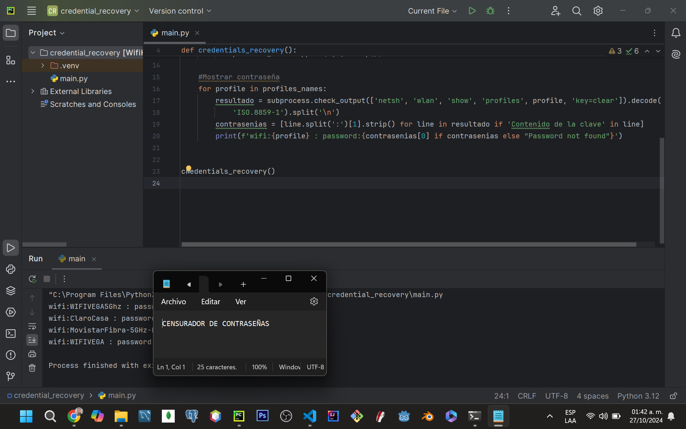686x429 pixels.
Task: Open the Structure tool window icon
Action: [x=11, y=60]
